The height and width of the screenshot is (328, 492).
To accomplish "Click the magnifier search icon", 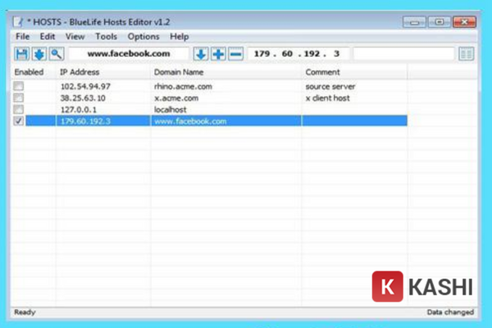I will point(56,54).
